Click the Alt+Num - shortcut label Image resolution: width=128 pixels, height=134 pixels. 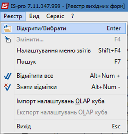click(106, 87)
